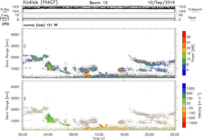This screenshot has width=202, height=140.
Task: Select the '24' Power colorbar label
Action: pos(188,42)
